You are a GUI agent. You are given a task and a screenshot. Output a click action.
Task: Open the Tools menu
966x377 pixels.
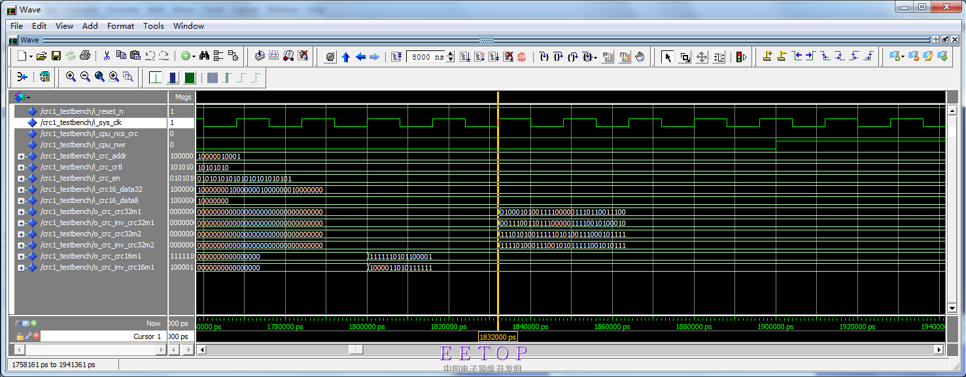pyautogui.click(x=154, y=26)
